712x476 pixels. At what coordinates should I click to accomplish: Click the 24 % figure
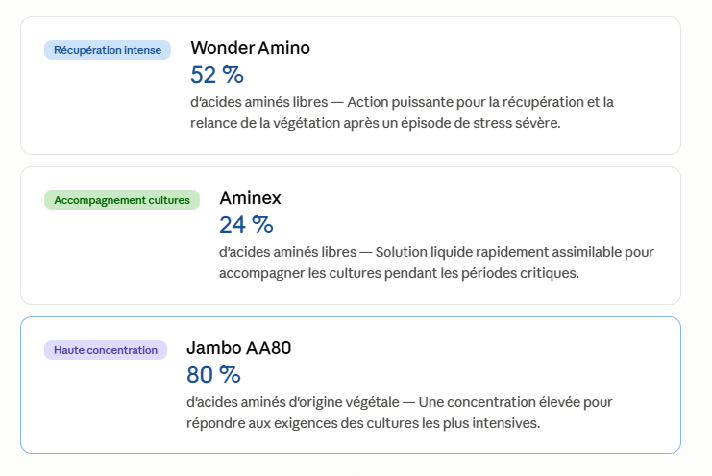tap(246, 225)
